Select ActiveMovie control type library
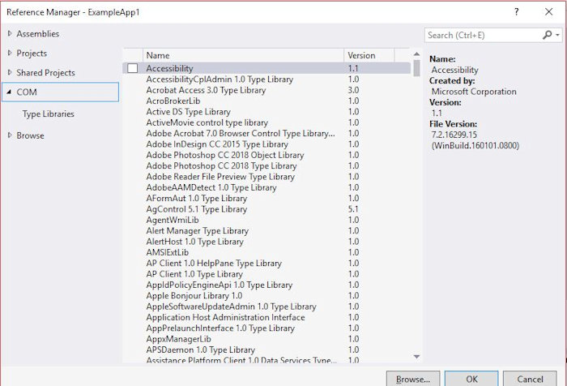 coord(266,122)
